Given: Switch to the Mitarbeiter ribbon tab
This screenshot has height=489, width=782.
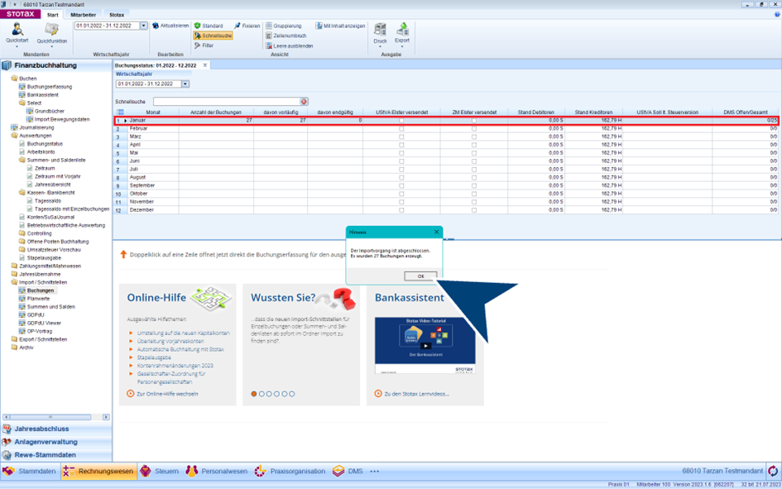Looking at the screenshot, I should click(x=83, y=15).
